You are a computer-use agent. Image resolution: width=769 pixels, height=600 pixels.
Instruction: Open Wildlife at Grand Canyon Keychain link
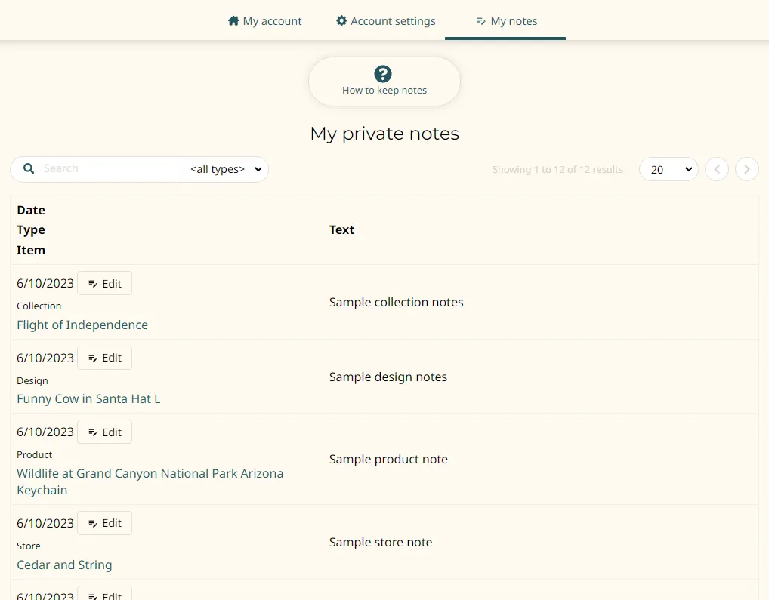point(150,474)
